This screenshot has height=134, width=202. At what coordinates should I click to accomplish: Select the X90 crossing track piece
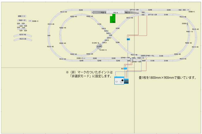111,35
